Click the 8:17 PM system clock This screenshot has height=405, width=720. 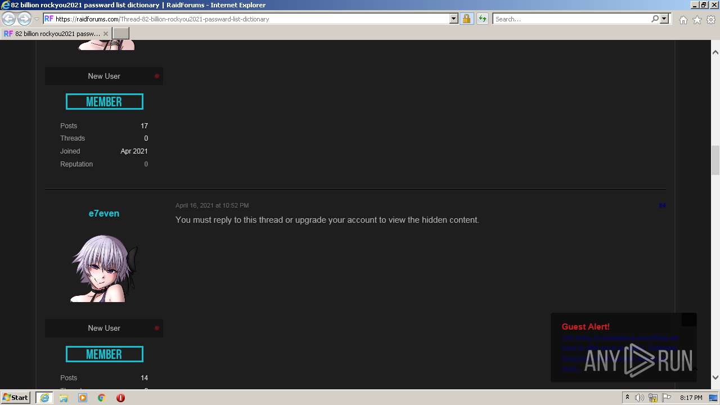[691, 398]
